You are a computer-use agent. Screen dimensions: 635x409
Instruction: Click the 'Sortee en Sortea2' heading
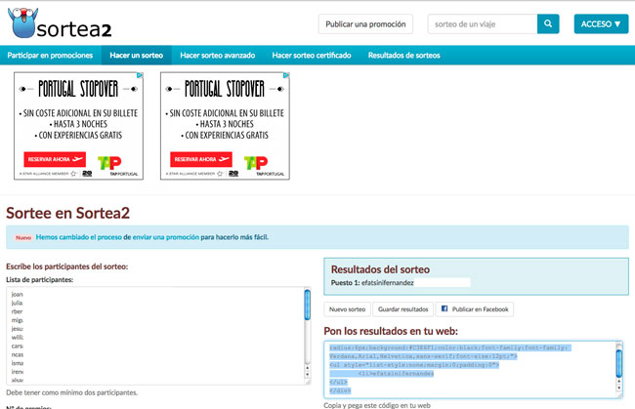68,213
